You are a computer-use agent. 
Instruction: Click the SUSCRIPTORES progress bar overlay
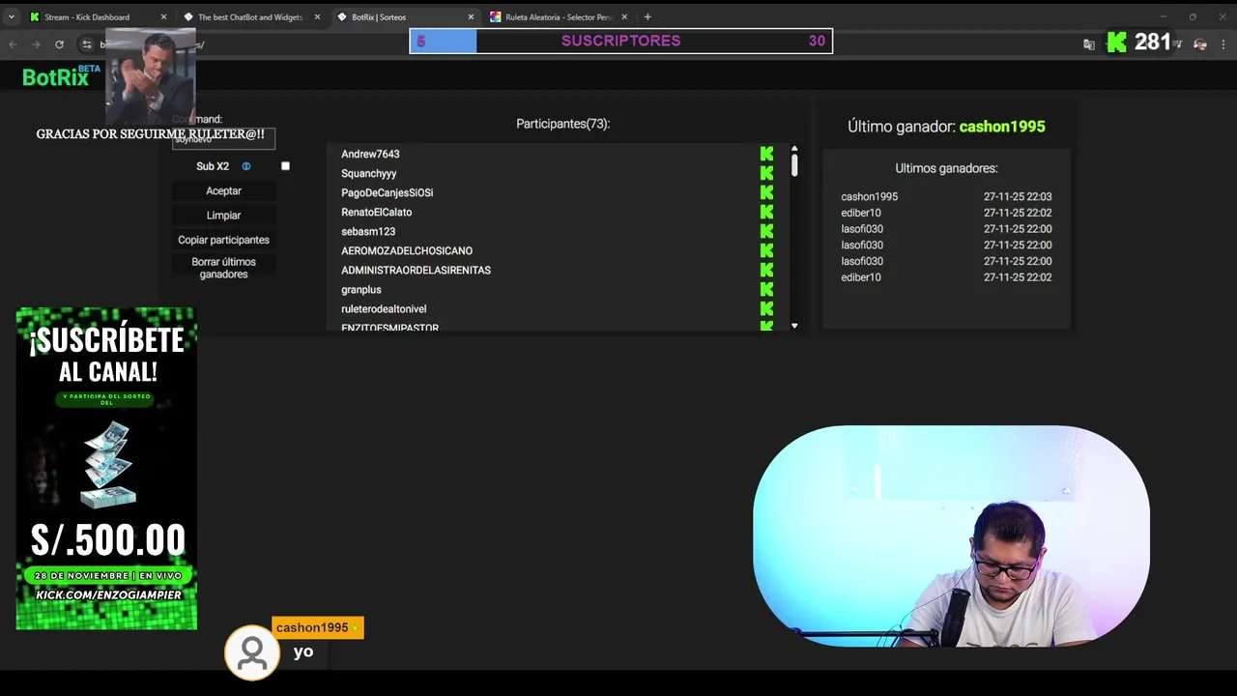[620, 41]
